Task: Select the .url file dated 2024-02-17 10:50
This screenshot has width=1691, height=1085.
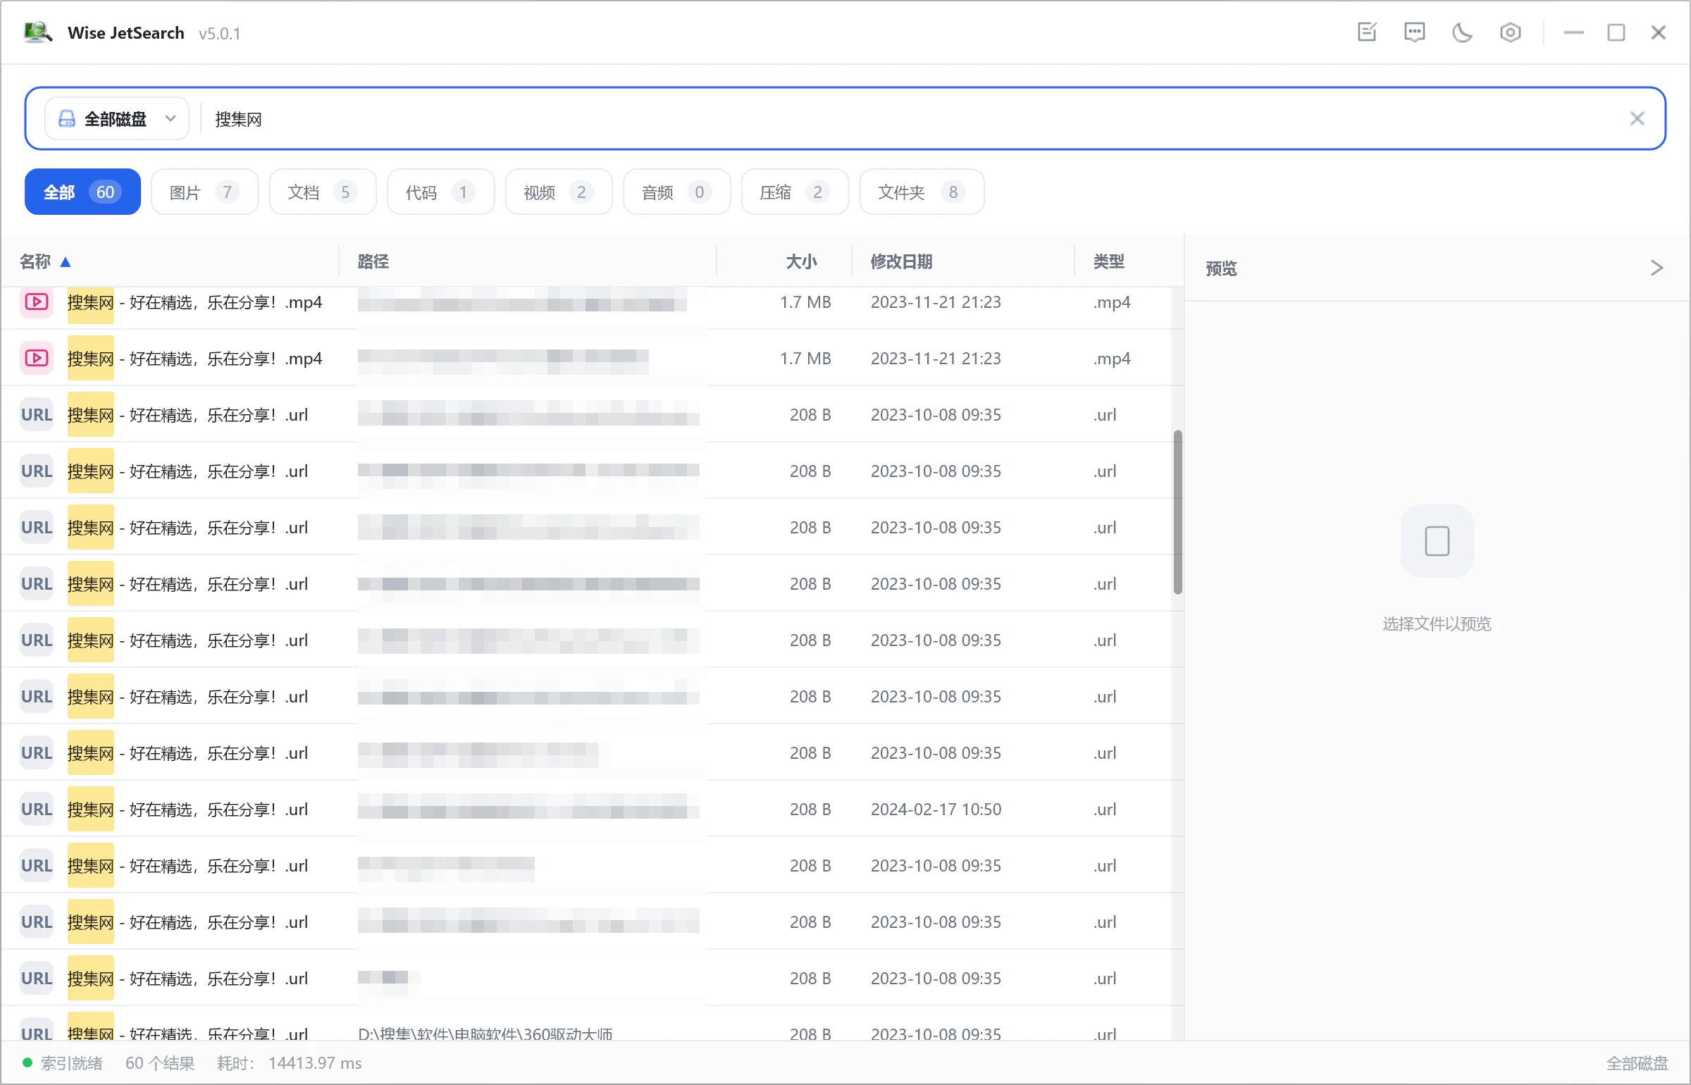Action: click(188, 810)
